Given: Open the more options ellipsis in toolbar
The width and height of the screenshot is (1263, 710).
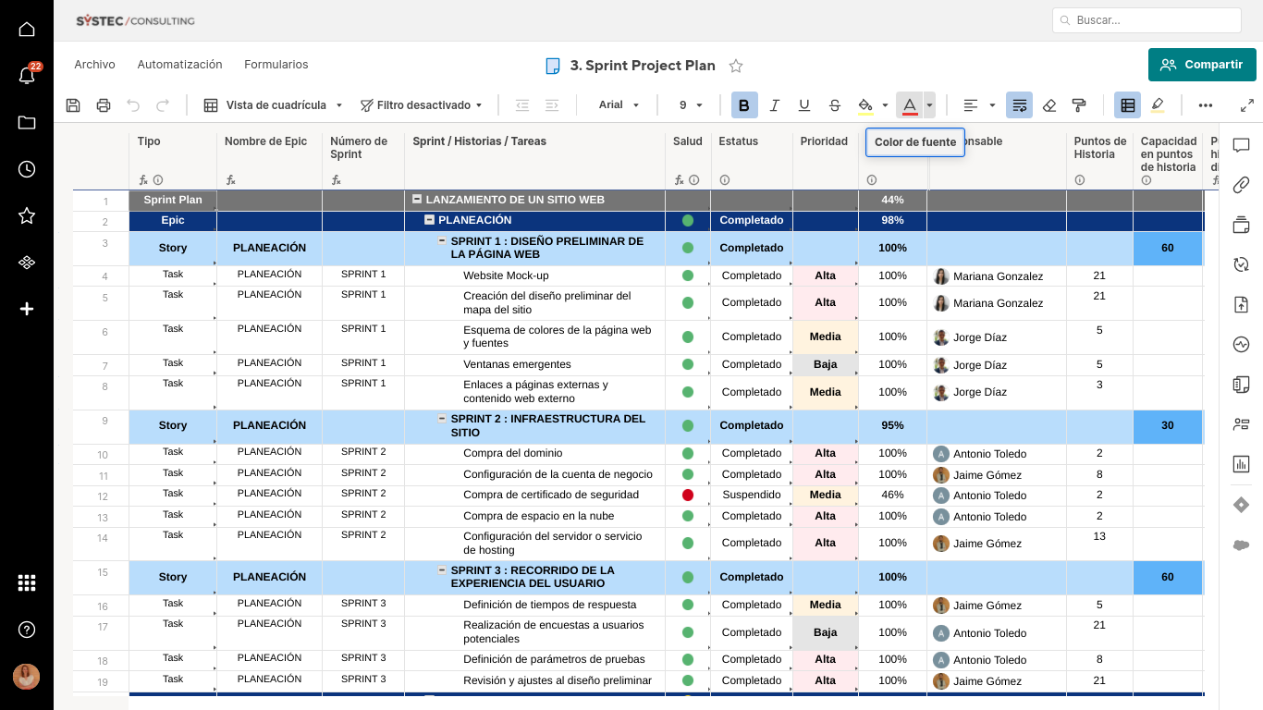Looking at the screenshot, I should pyautogui.click(x=1206, y=105).
